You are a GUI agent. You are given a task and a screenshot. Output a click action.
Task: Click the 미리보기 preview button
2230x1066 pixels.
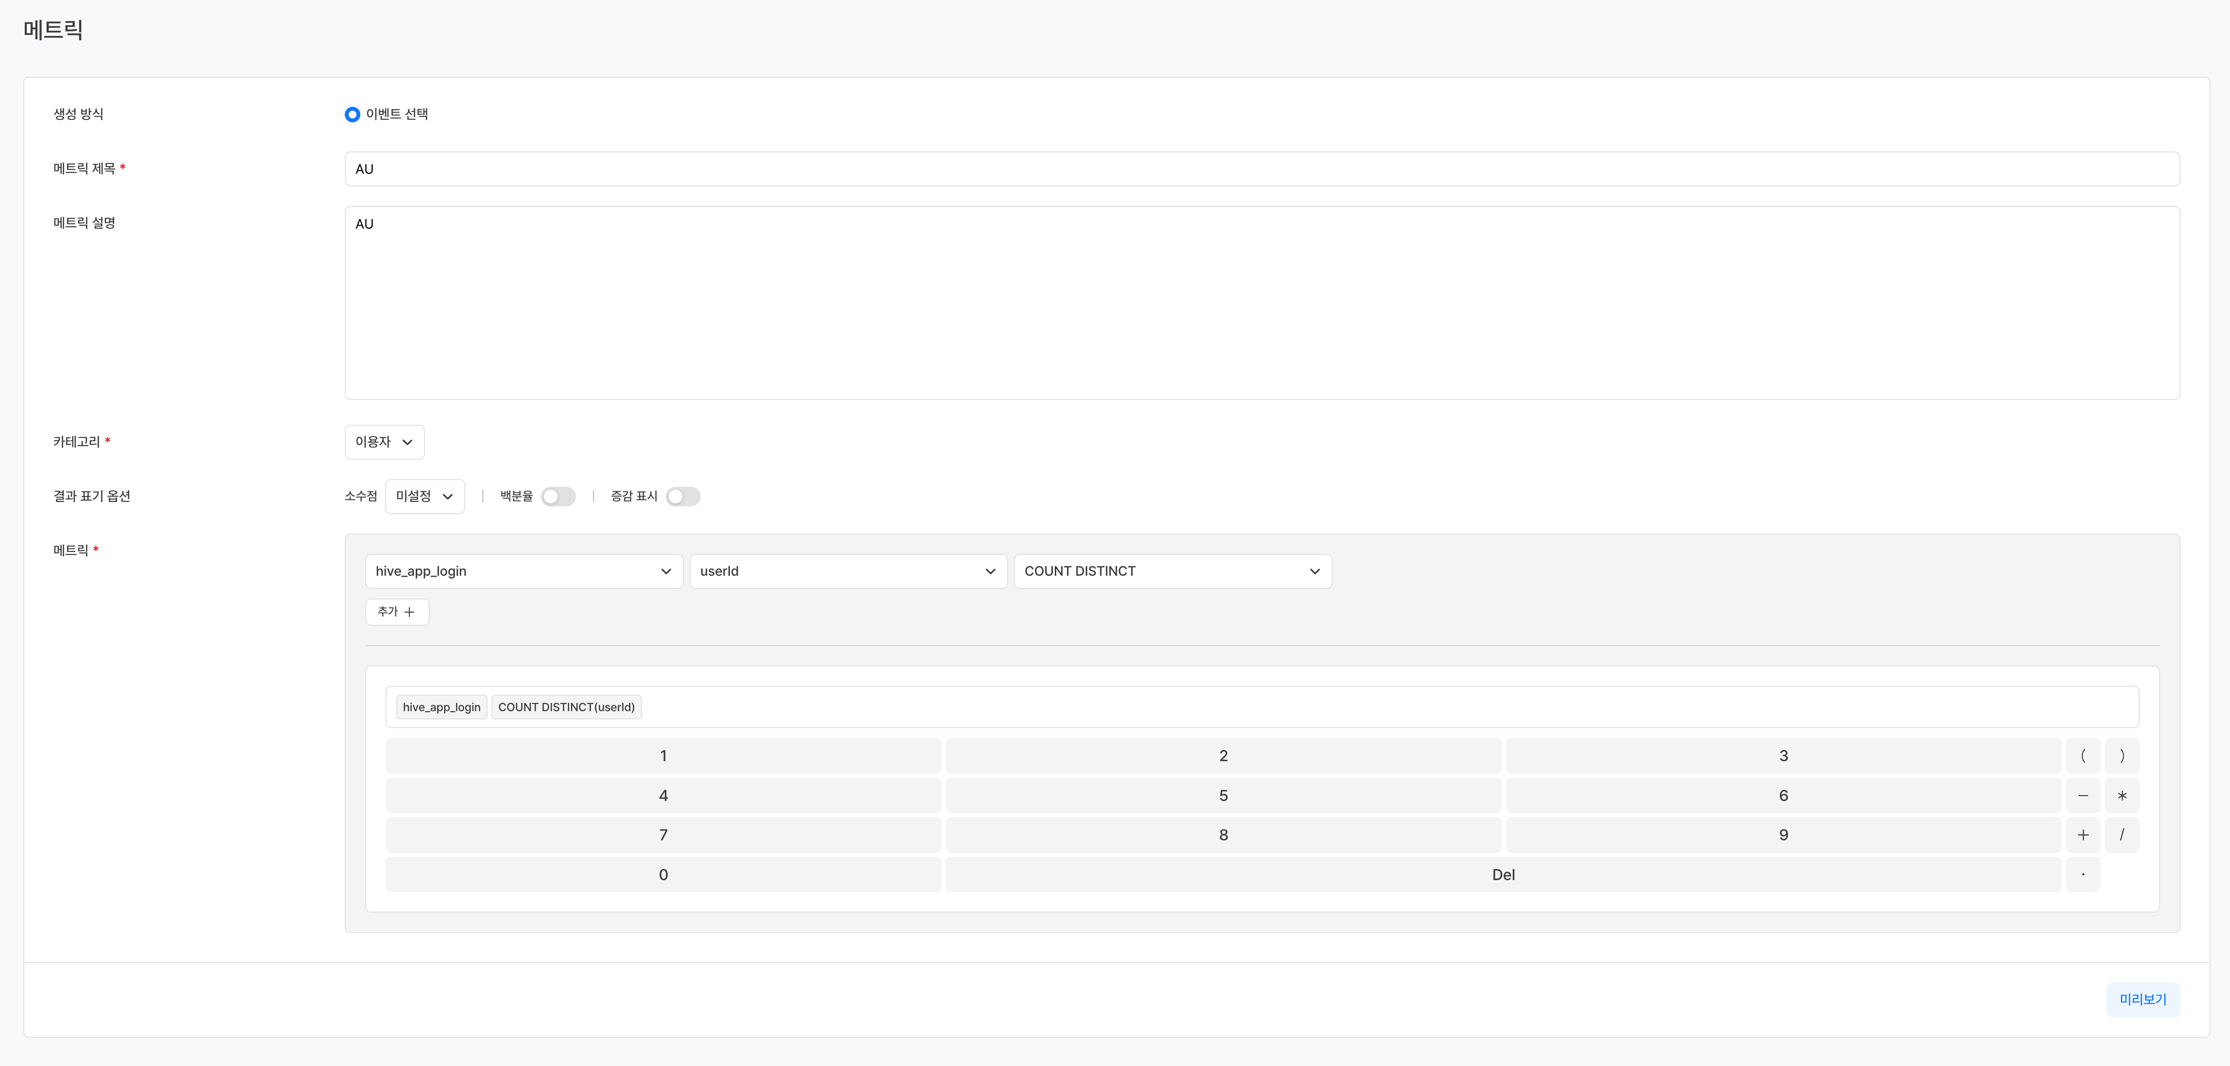2142,999
